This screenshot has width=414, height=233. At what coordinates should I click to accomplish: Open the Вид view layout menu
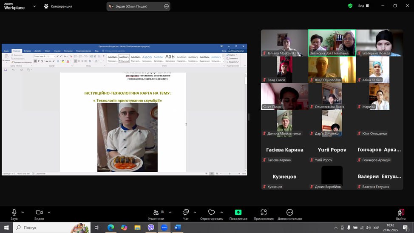coord(363,6)
